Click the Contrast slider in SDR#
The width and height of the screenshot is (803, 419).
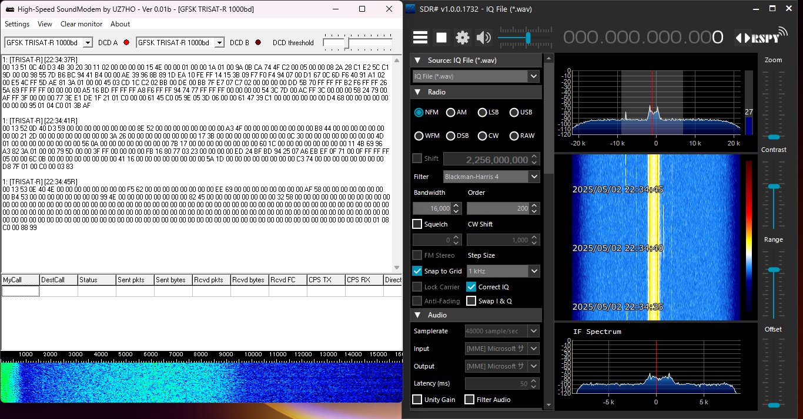pos(774,195)
